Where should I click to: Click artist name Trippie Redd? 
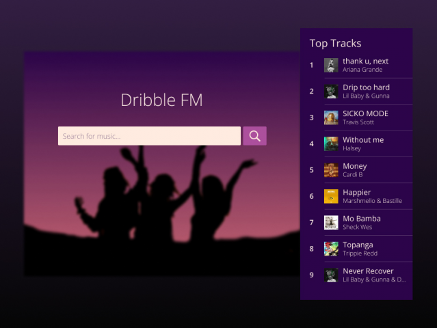point(360,254)
